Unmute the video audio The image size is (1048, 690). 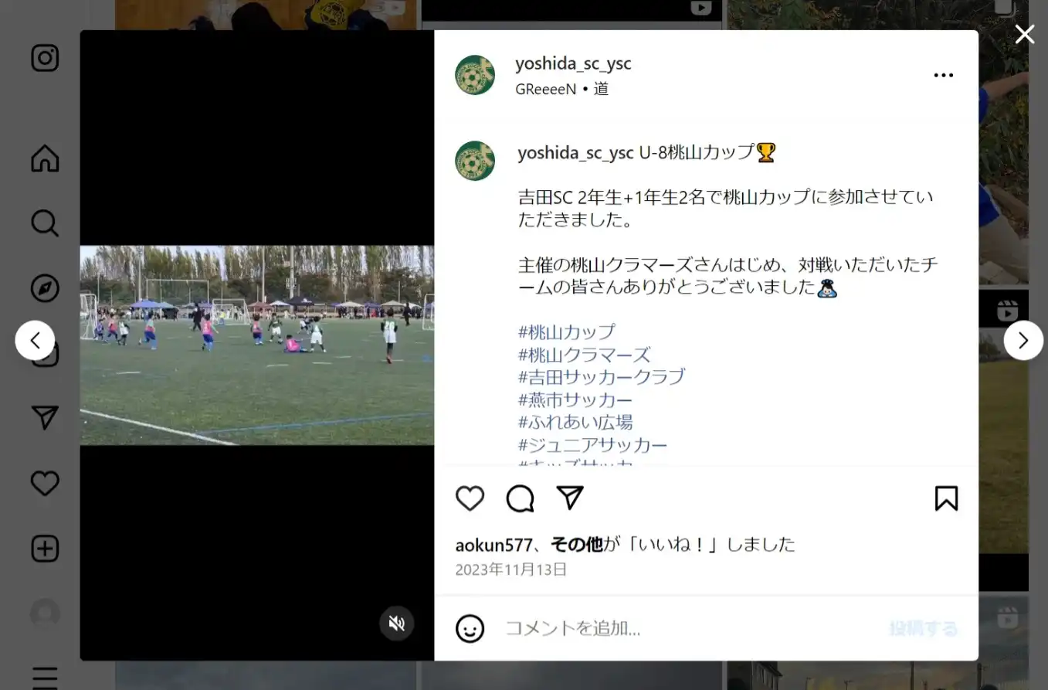(x=397, y=624)
